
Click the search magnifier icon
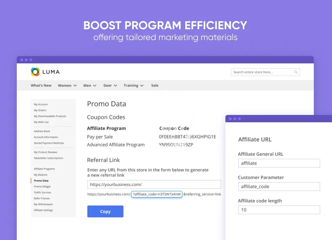pyautogui.click(x=296, y=72)
